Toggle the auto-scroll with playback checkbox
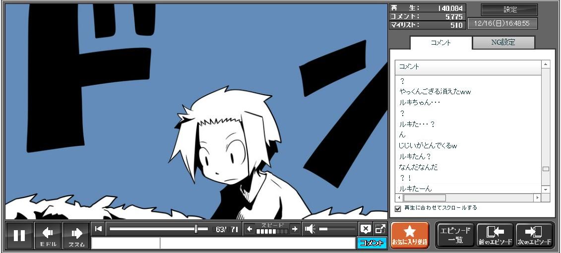This screenshot has height=253, width=561. 398,208
